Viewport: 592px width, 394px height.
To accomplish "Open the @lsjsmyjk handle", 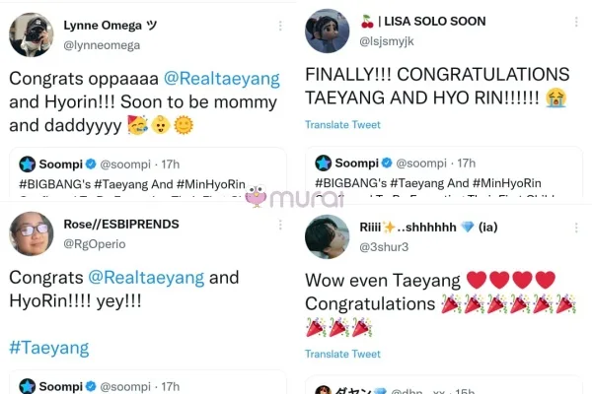I will pyautogui.click(x=387, y=41).
